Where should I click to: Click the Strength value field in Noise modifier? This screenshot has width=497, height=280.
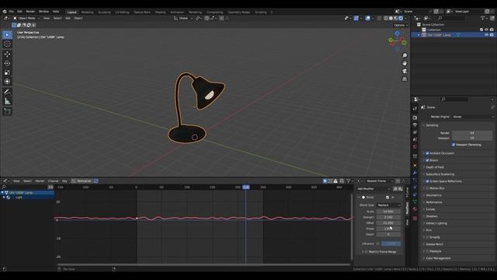point(388,217)
